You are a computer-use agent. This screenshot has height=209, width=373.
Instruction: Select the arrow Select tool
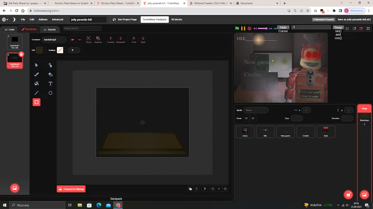(36, 65)
